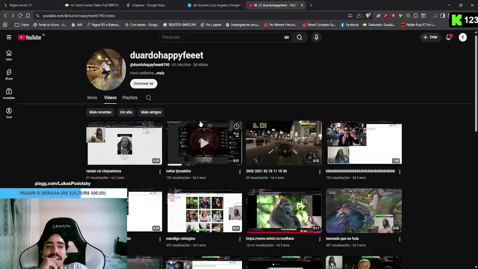Open the 'tesorada que se foda' game thumbnail

[x=364, y=211]
